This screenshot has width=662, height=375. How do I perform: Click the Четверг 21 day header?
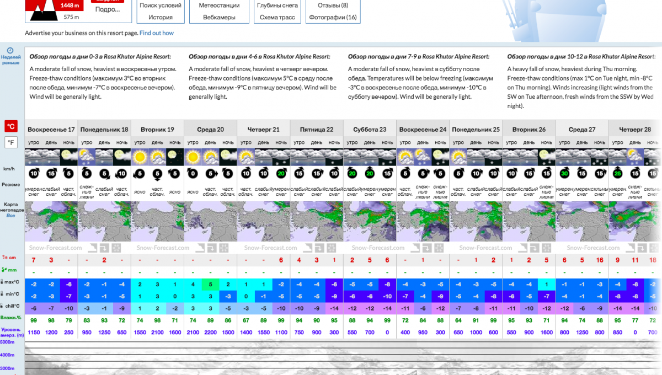tap(264, 130)
